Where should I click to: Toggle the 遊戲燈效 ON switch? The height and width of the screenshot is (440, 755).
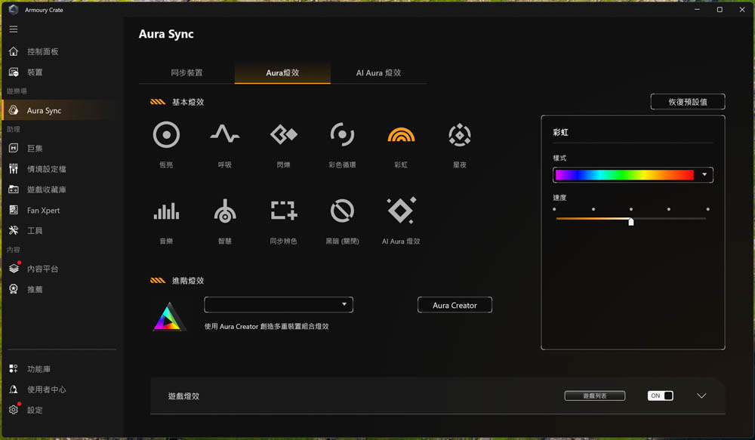tap(660, 395)
